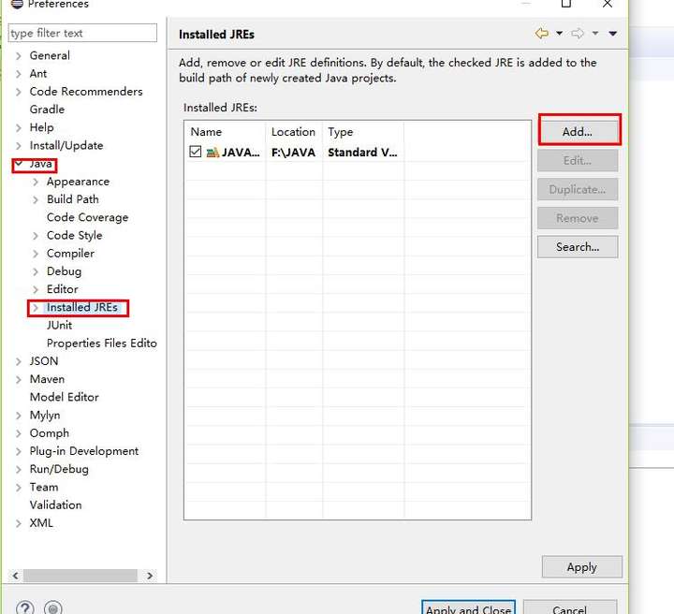Expand the Appearance subnode
The height and width of the screenshot is (614, 674).
click(36, 182)
